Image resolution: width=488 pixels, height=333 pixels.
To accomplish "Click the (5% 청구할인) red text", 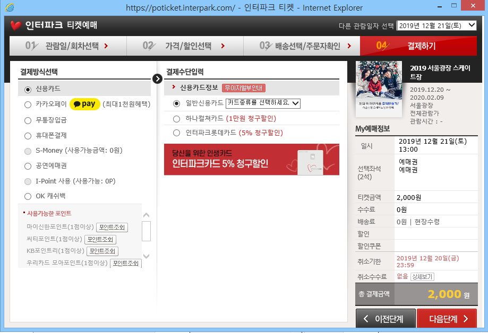I will pos(261,133).
